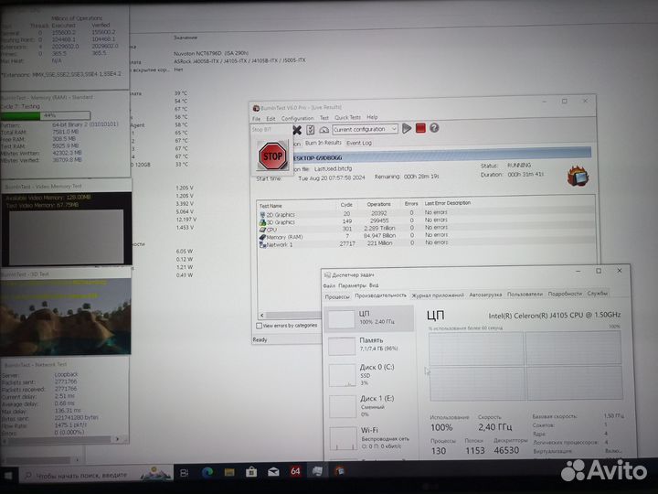This screenshot has height=494, width=658.
Task: Open the Quick Tests menu
Action: point(347,118)
